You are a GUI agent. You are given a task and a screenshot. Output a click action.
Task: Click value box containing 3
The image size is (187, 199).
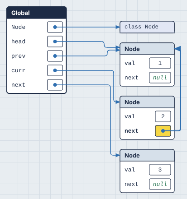[x=160, y=170]
